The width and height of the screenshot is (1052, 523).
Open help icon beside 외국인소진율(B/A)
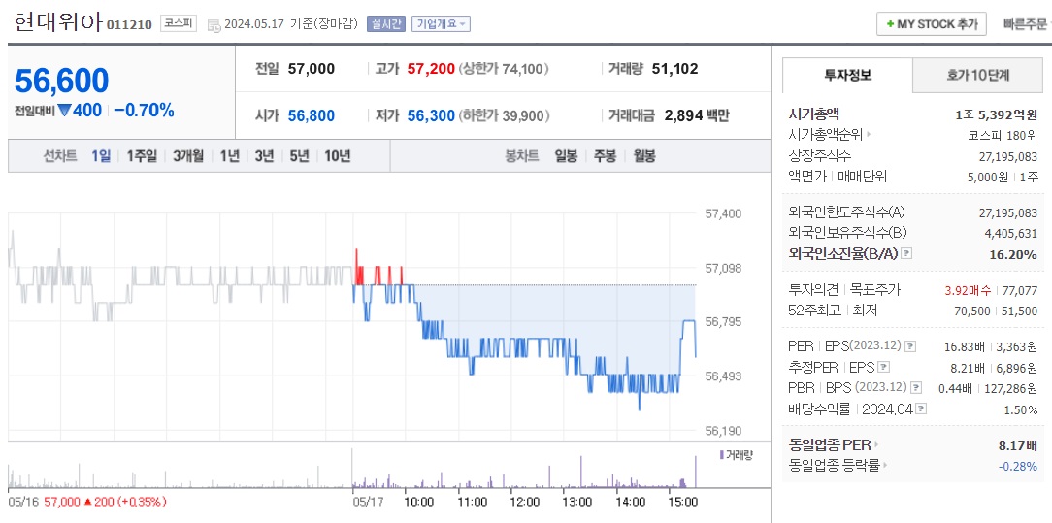click(x=906, y=254)
